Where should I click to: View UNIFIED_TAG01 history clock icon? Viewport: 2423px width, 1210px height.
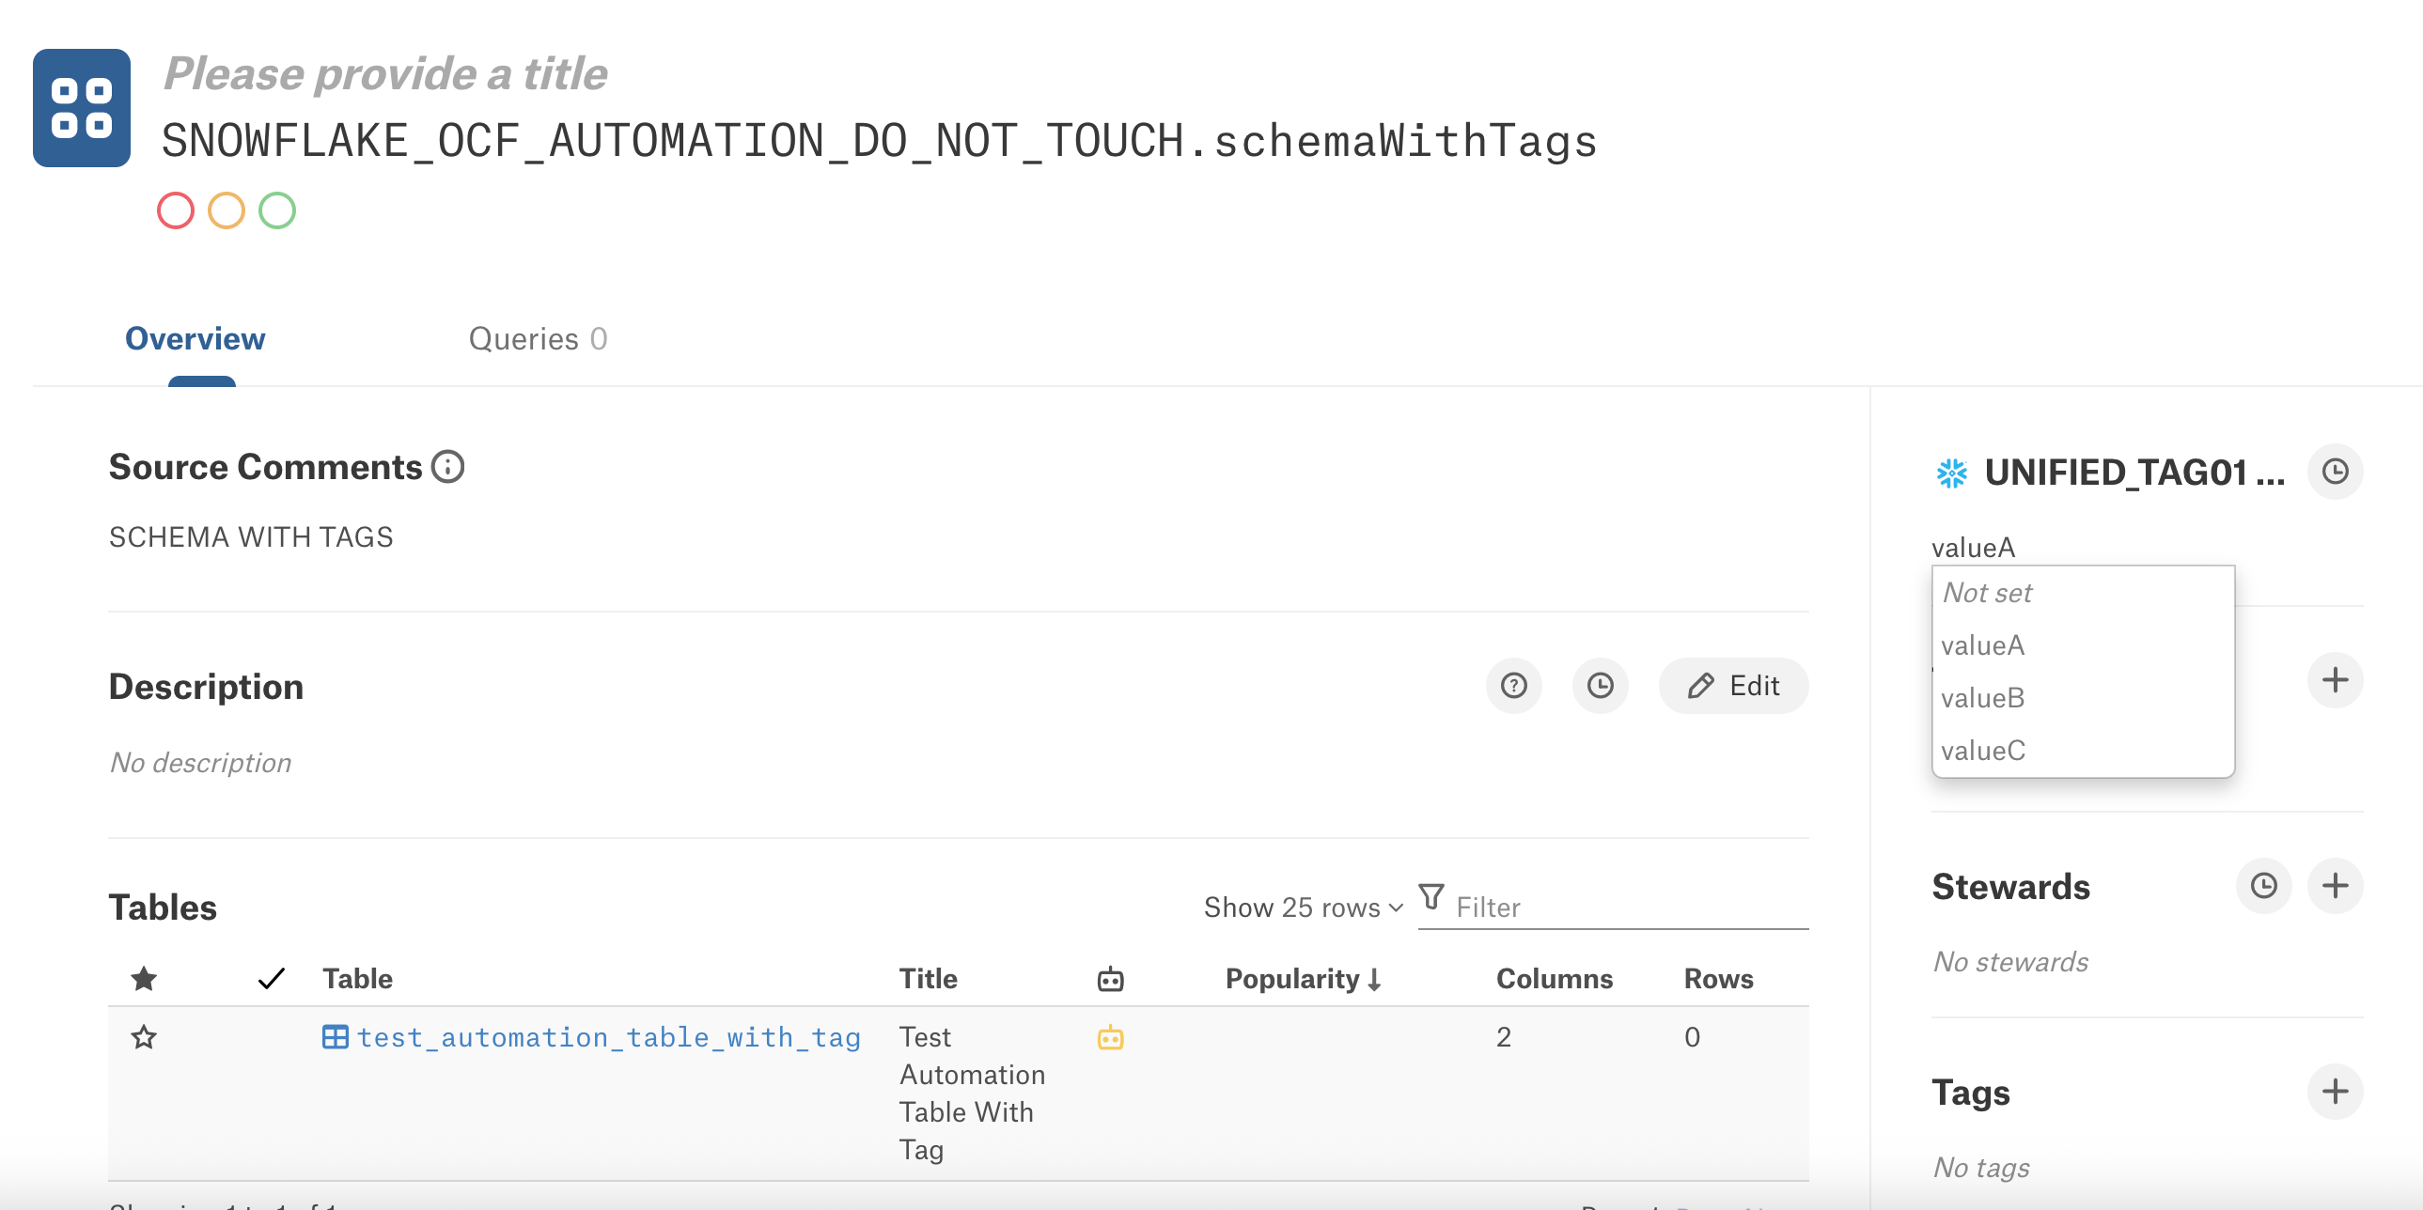tap(2335, 472)
